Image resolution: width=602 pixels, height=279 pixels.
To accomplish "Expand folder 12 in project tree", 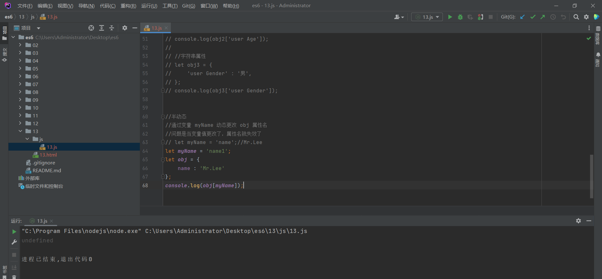I will pos(20,123).
